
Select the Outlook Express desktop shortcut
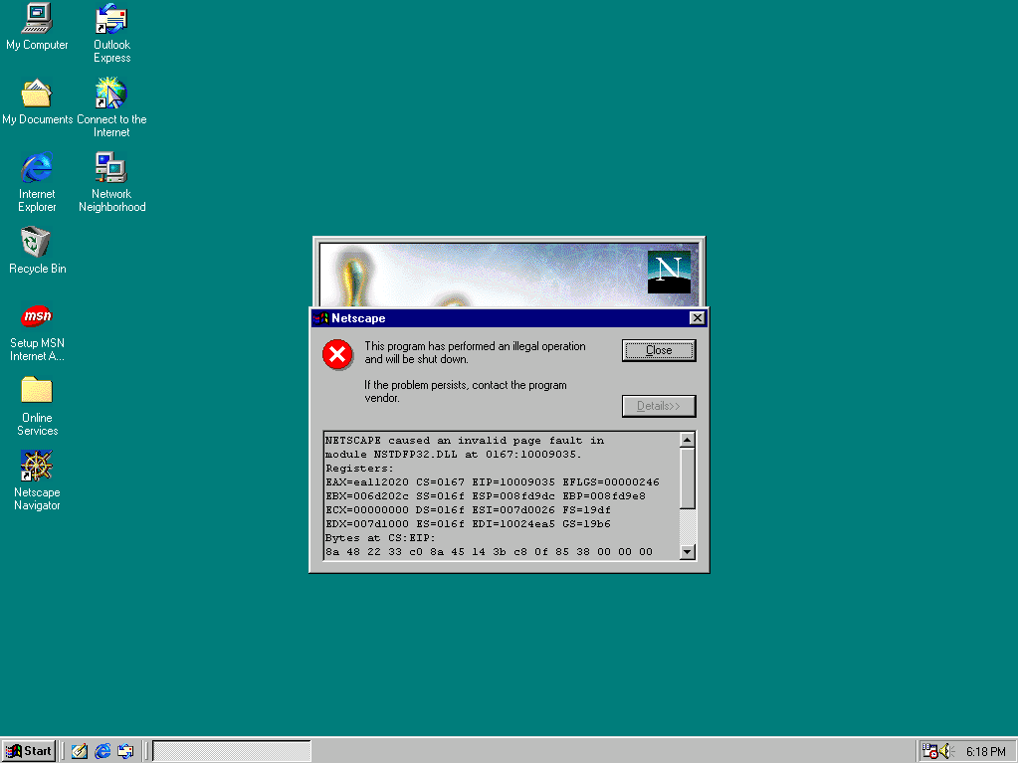click(111, 33)
